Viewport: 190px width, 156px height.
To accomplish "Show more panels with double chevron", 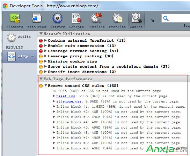I will (153, 21).
